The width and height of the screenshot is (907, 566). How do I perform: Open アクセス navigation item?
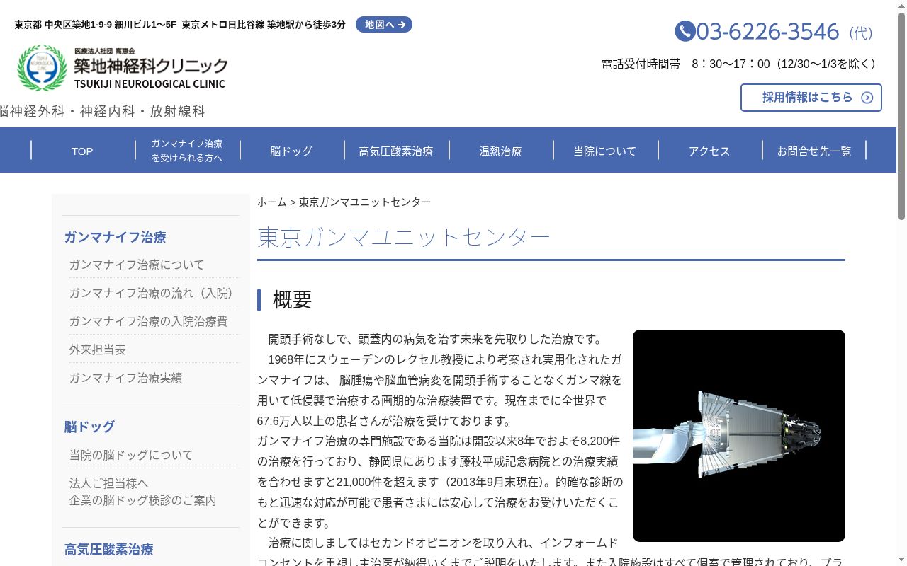709,151
